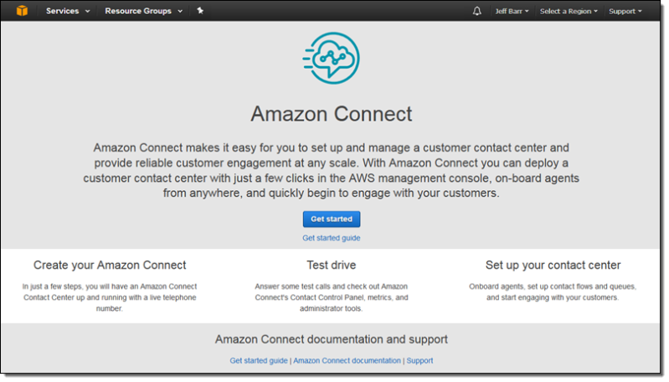Expand the Services menu
The width and height of the screenshot is (669, 382).
[x=68, y=11]
